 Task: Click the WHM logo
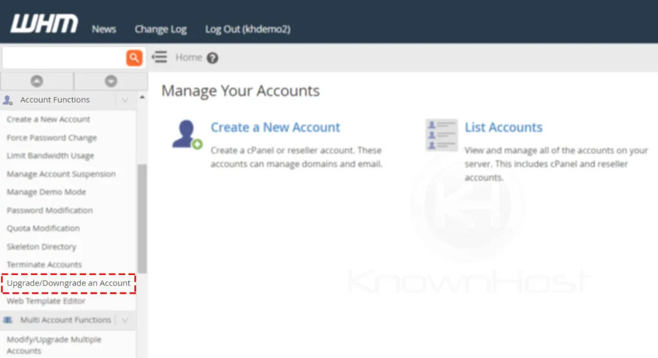(x=44, y=24)
